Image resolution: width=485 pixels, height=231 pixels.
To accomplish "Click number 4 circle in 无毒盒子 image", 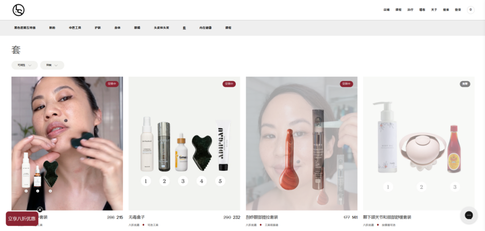I will tap(201, 181).
